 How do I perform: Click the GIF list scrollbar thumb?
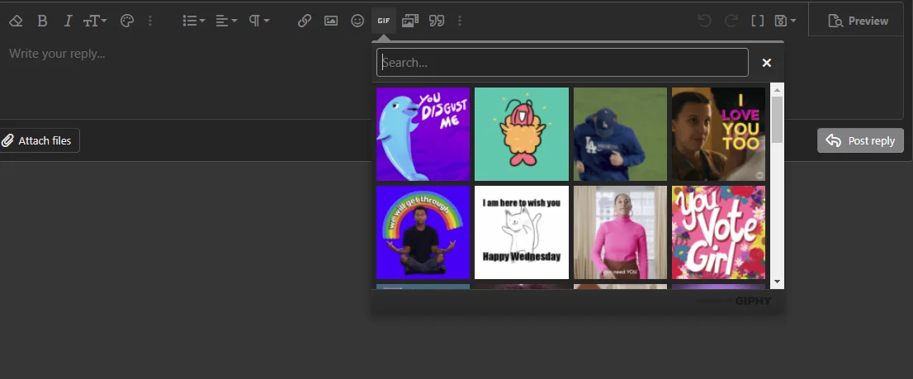tap(777, 120)
